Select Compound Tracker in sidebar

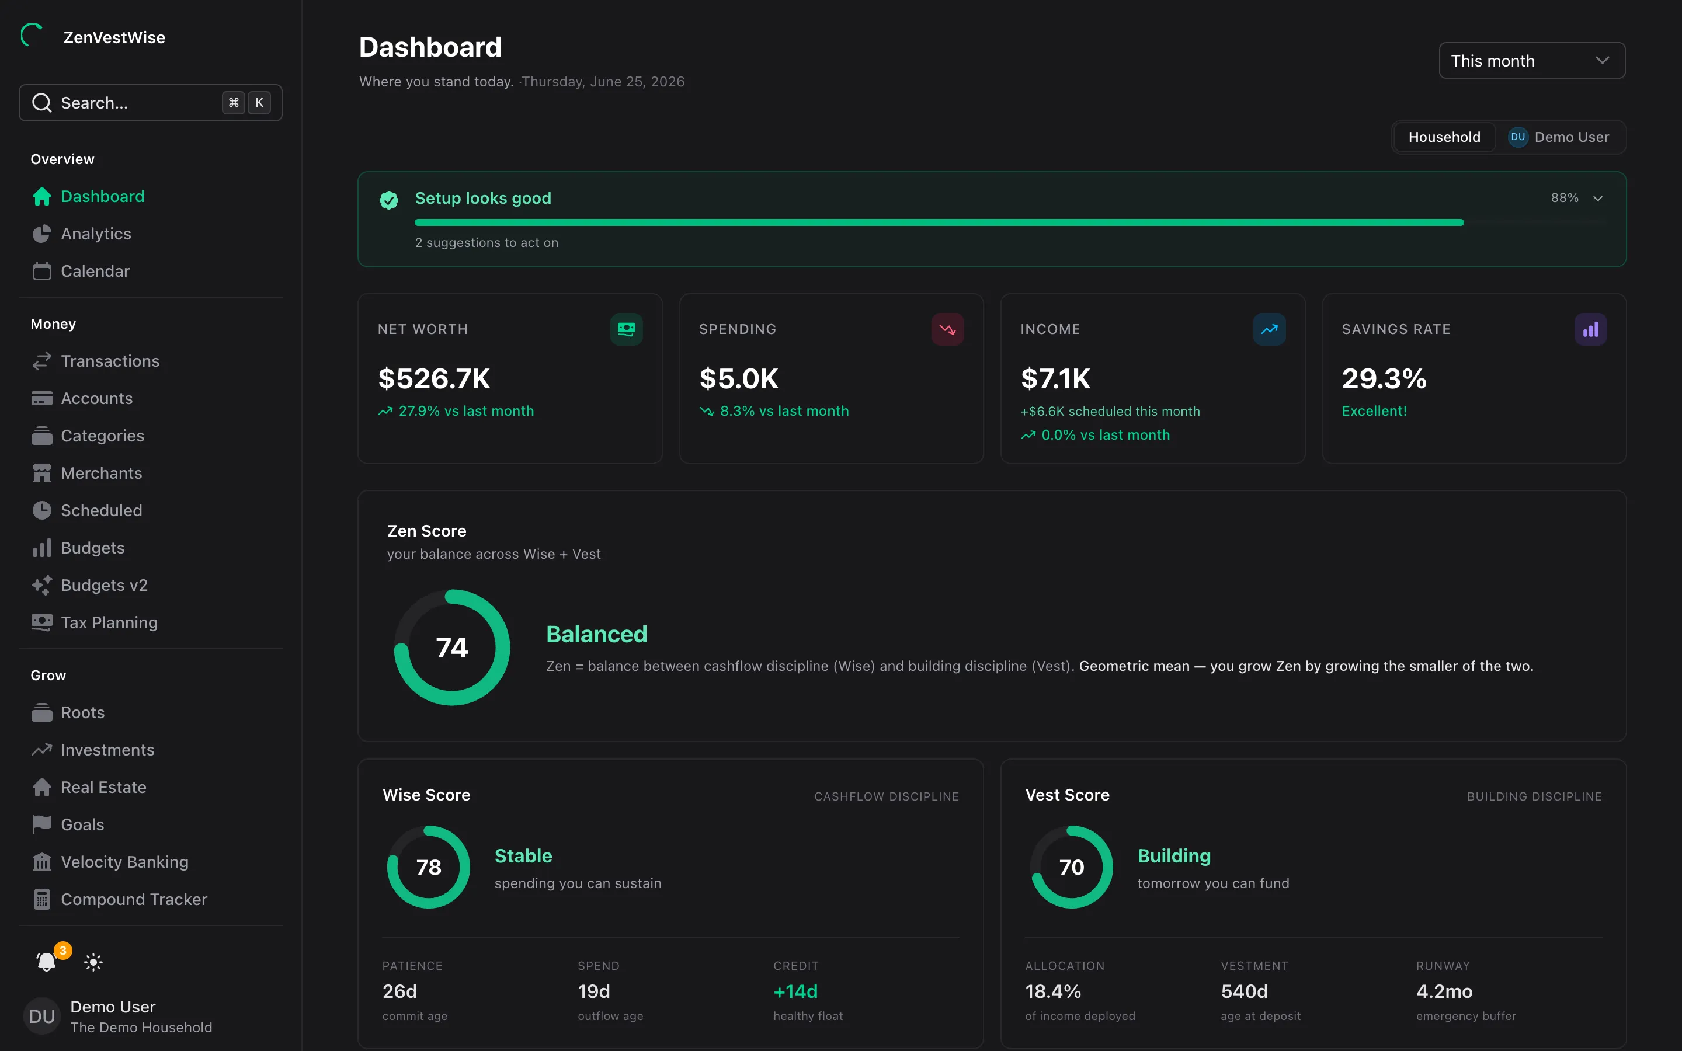(x=150, y=899)
